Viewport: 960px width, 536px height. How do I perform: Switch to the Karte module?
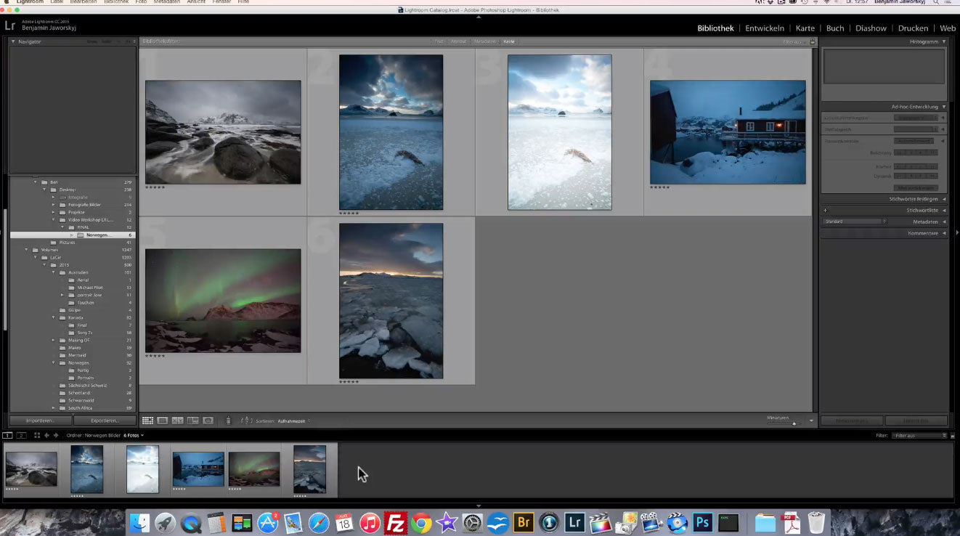(x=805, y=28)
